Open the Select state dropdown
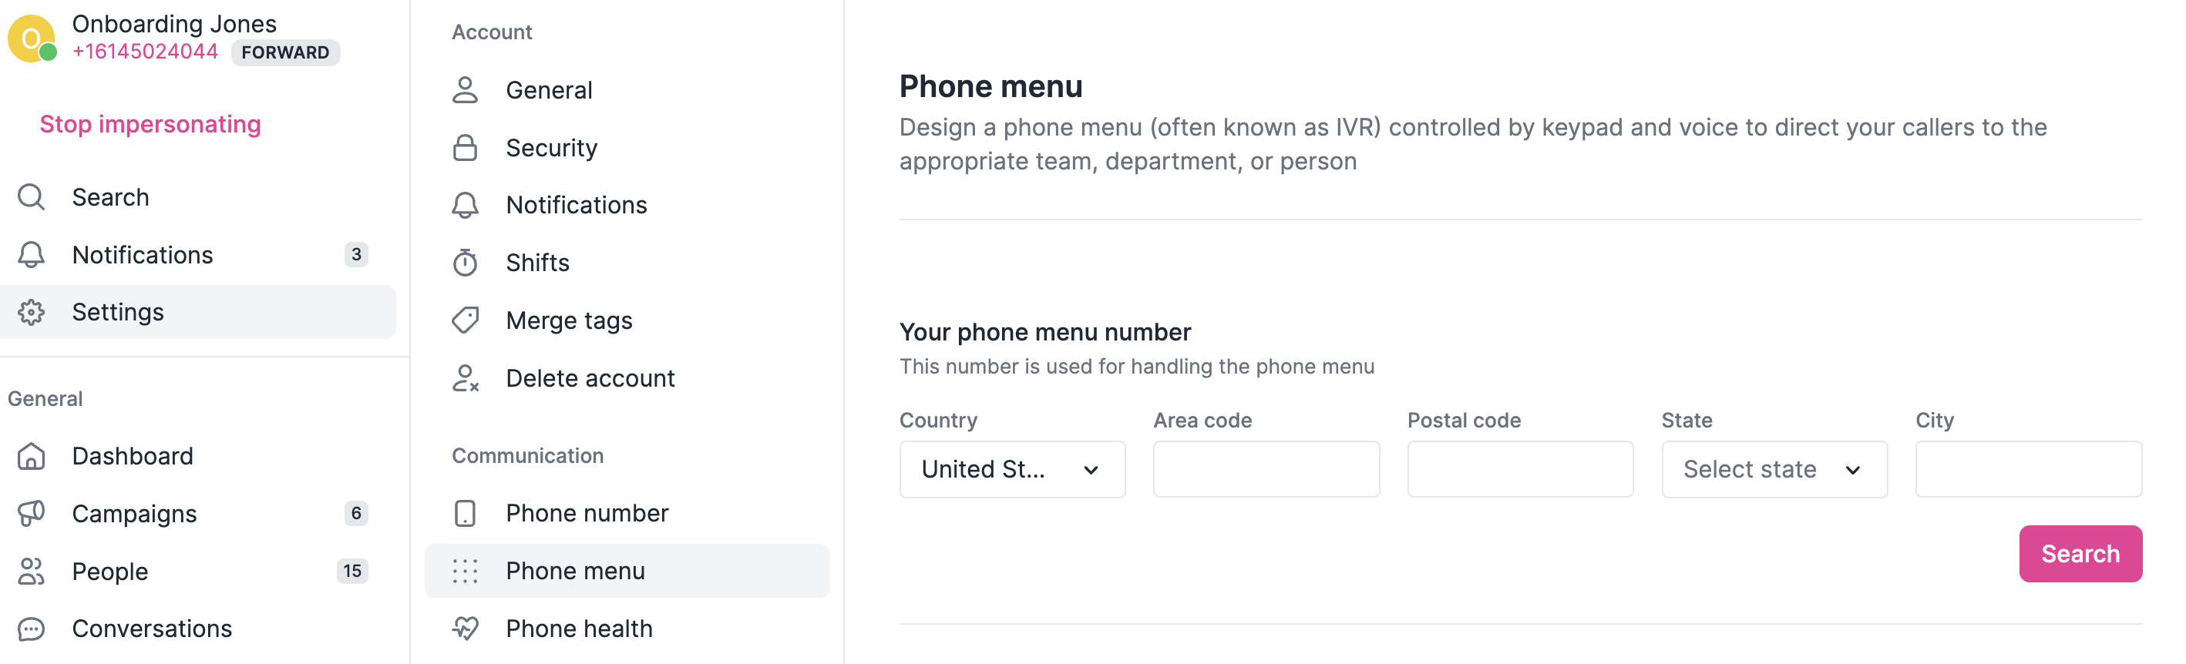Screen dimensions: 2186x664 pyautogui.click(x=1774, y=469)
